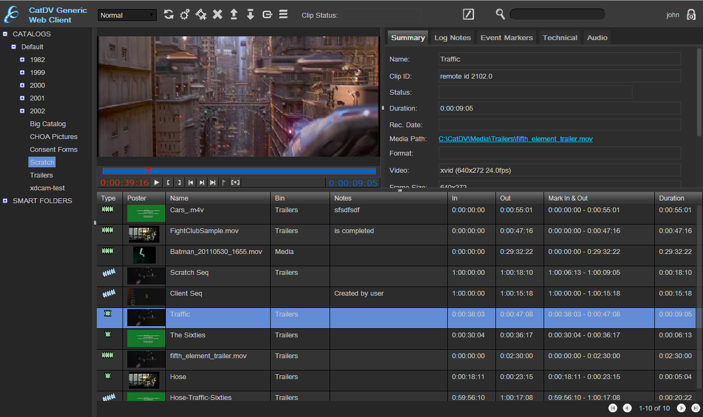Go to last page of results
703x417 pixels.
pos(696,408)
